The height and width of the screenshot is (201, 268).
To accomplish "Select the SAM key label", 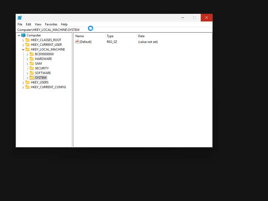I will pyautogui.click(x=38, y=63).
